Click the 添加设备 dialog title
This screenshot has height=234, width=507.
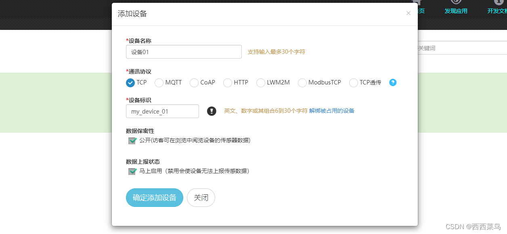[x=132, y=14]
